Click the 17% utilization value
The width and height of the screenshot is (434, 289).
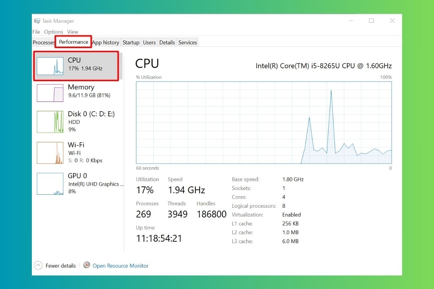[x=145, y=190]
